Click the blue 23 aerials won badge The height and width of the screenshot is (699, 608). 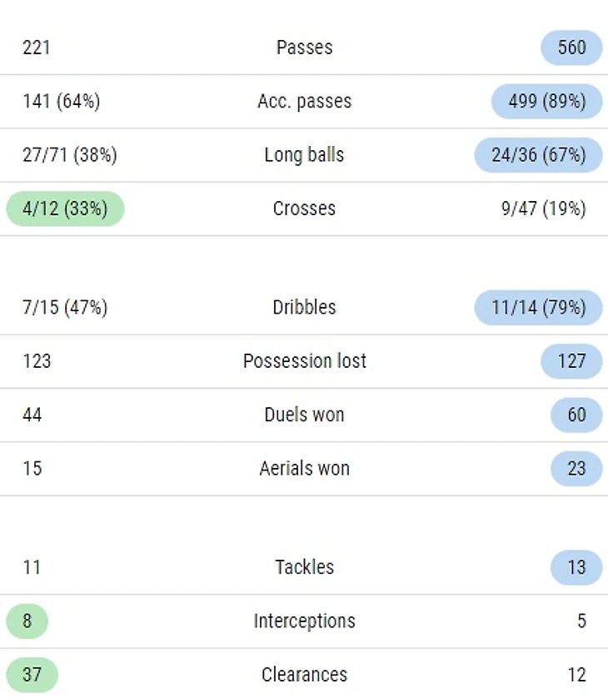click(x=576, y=468)
